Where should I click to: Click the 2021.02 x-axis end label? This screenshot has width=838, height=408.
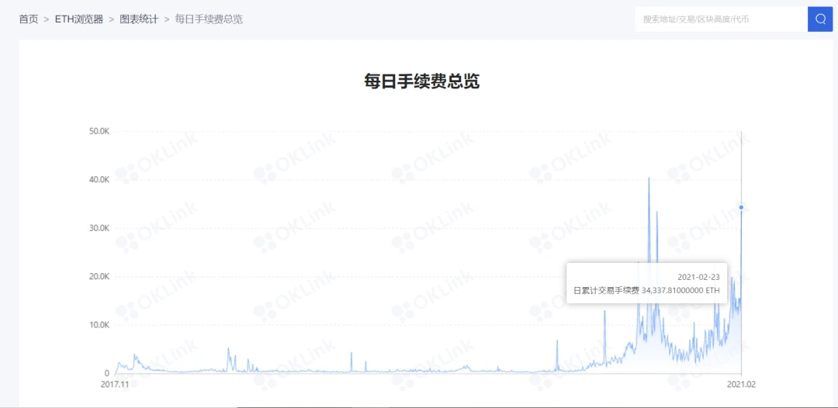coord(742,383)
